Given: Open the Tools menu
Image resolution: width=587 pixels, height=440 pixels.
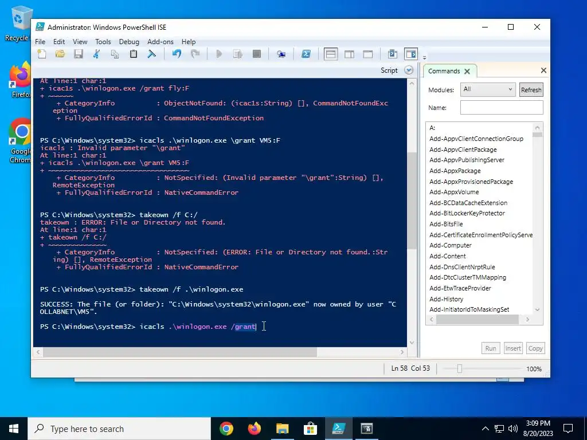Looking at the screenshot, I should pyautogui.click(x=103, y=41).
